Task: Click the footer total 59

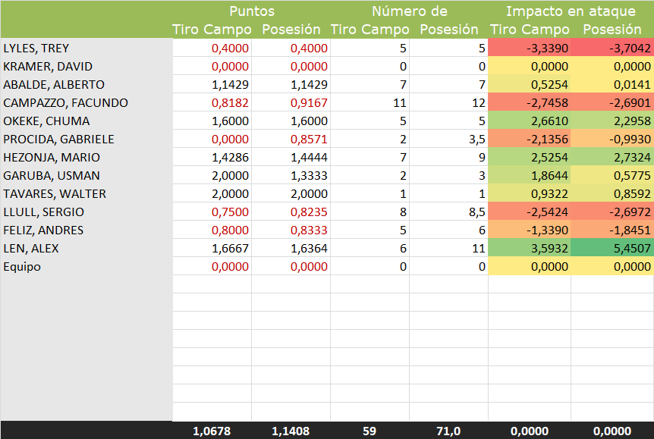Action: coord(369,431)
